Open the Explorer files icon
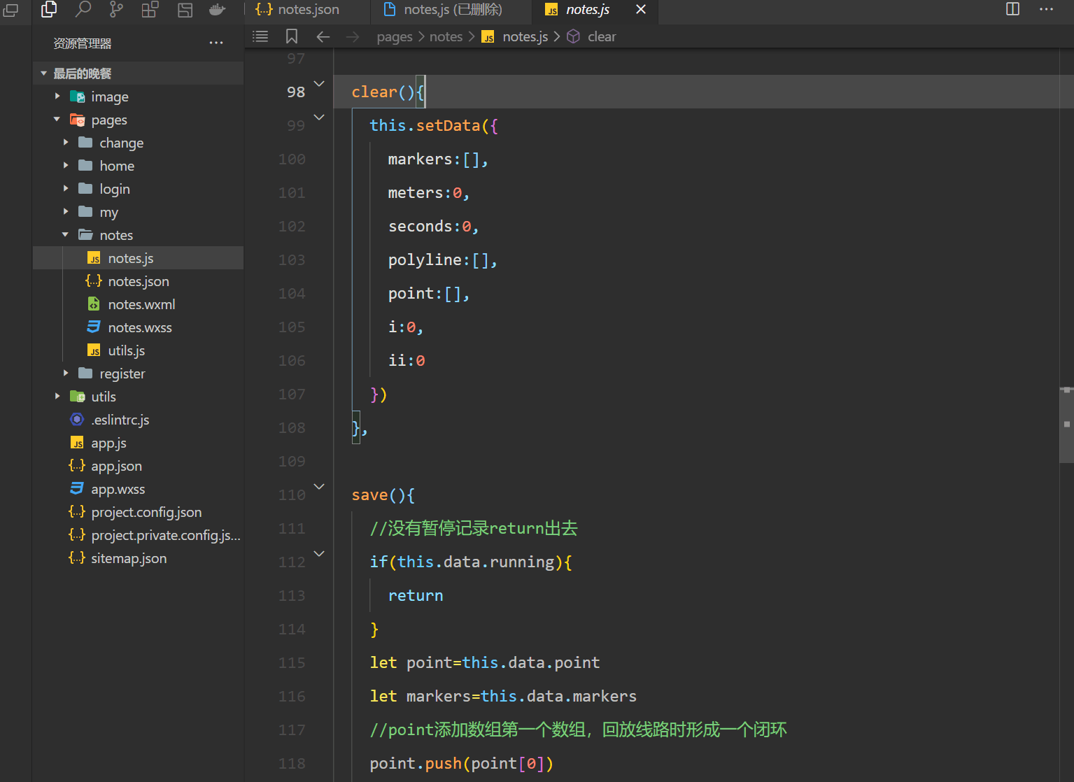The width and height of the screenshot is (1074, 782). 49,9
